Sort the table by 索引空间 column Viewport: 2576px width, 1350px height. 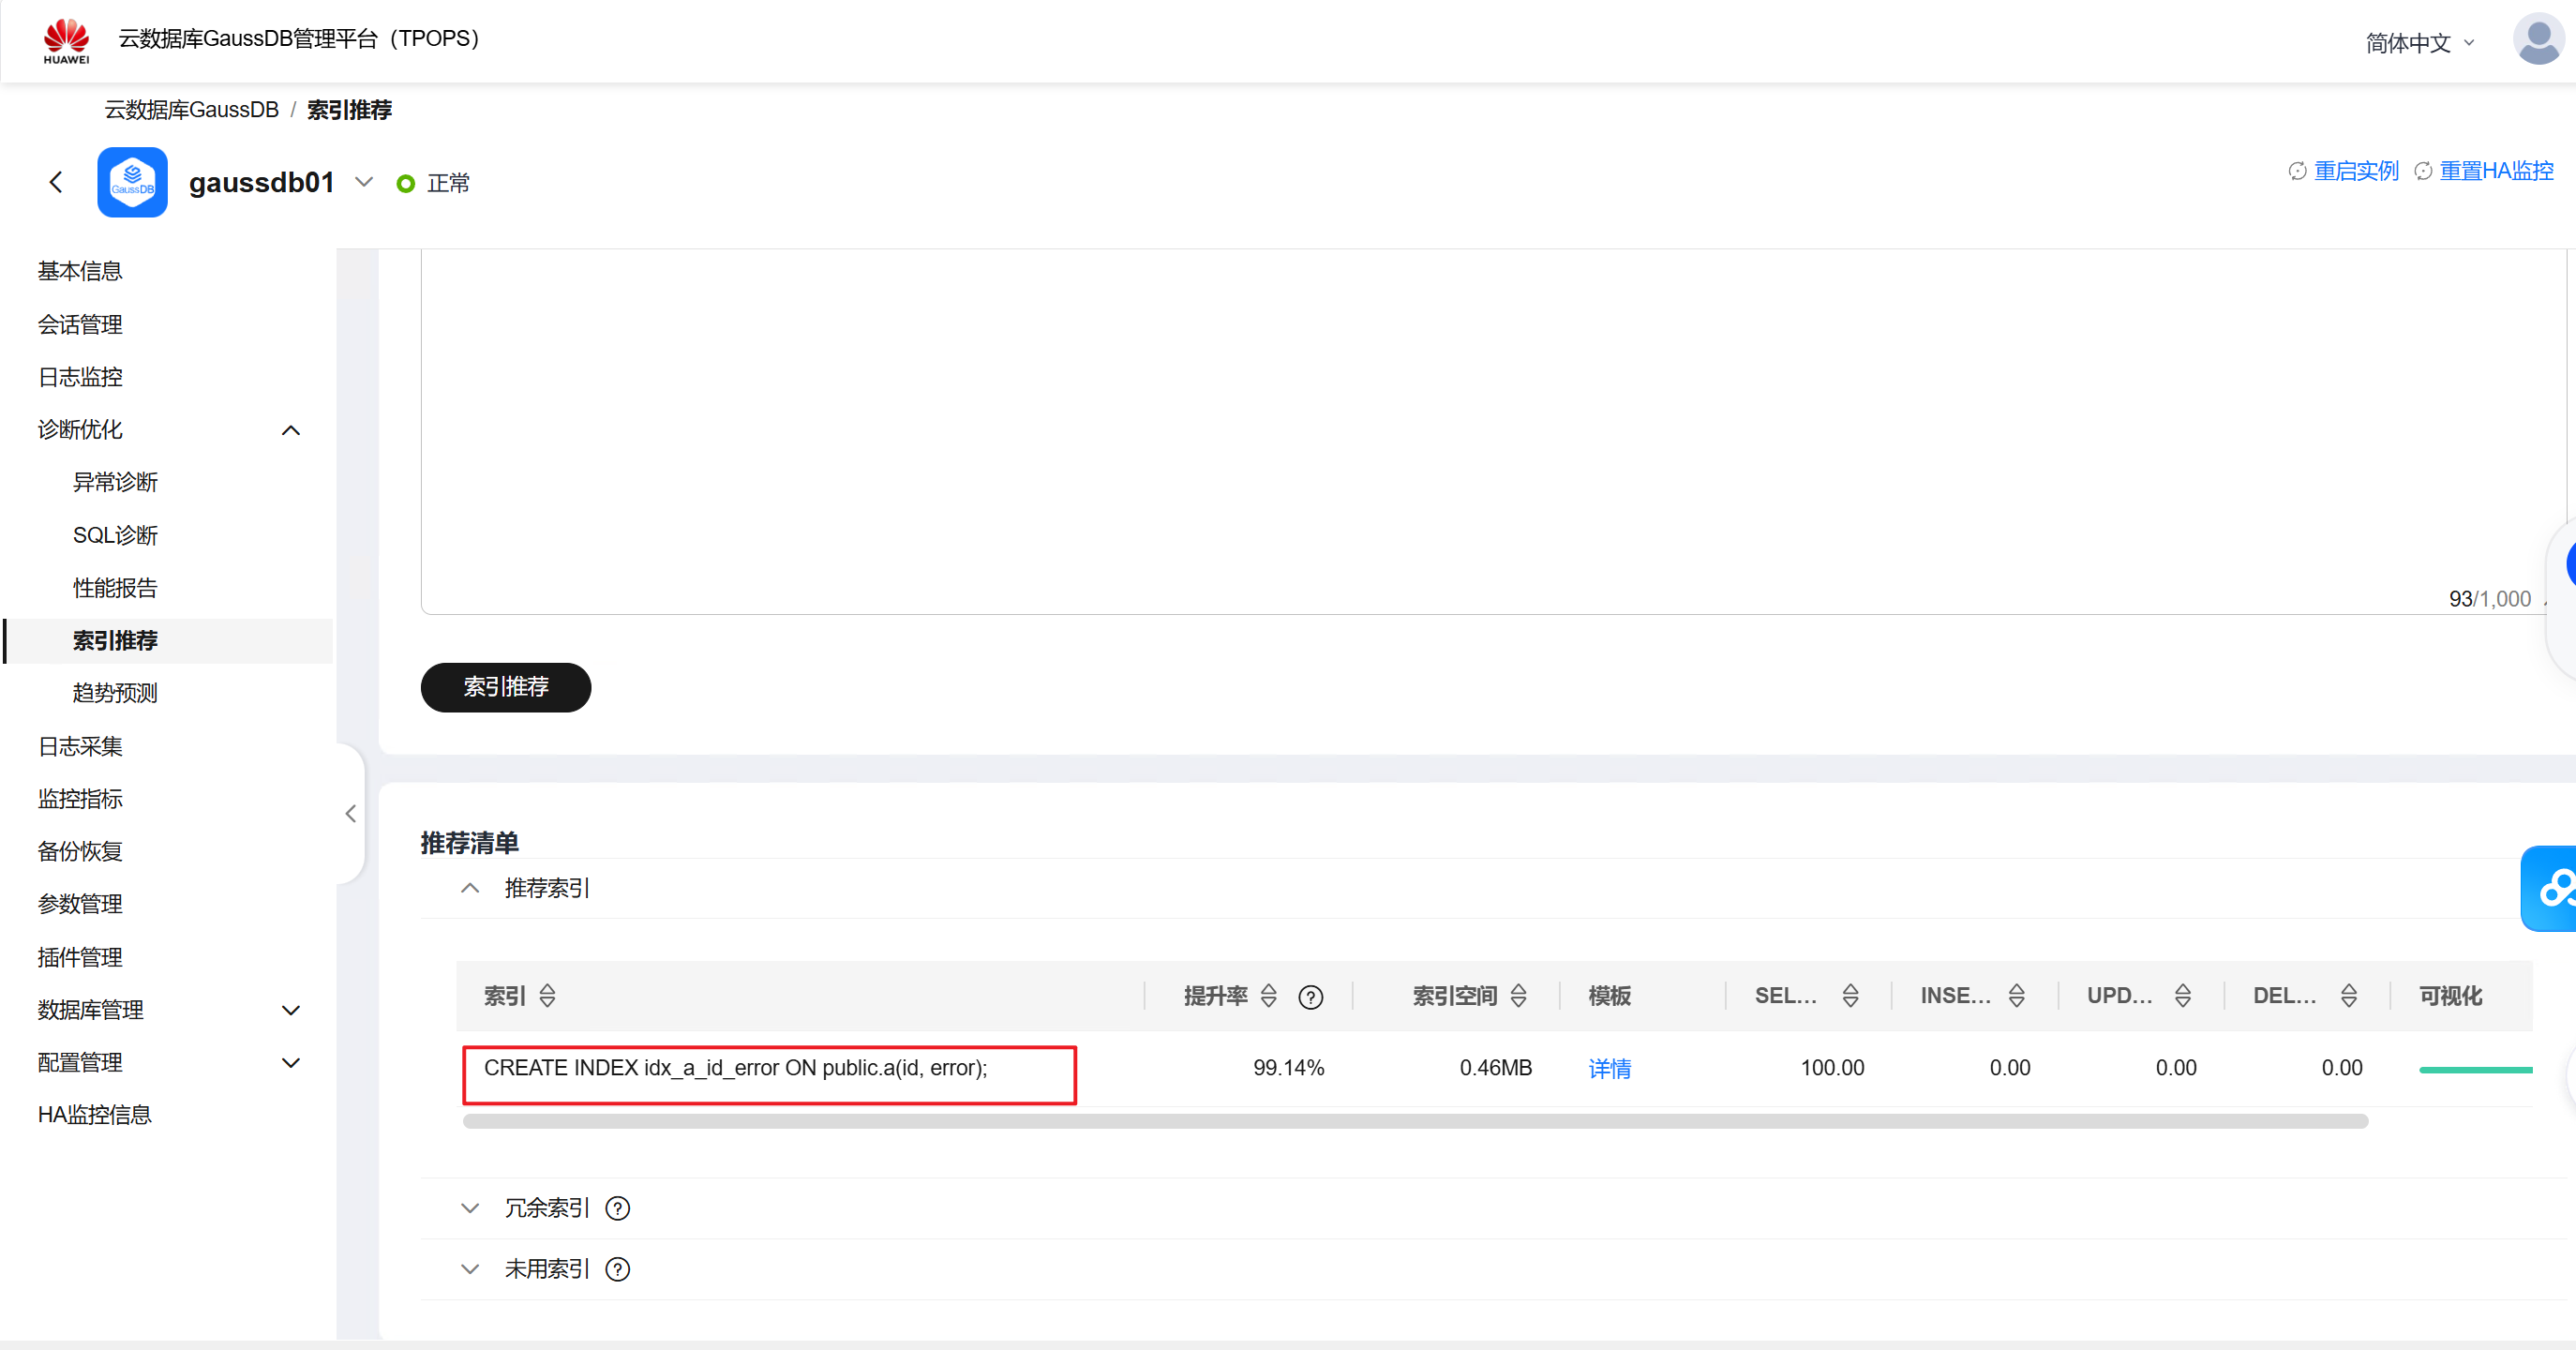click(x=1518, y=996)
